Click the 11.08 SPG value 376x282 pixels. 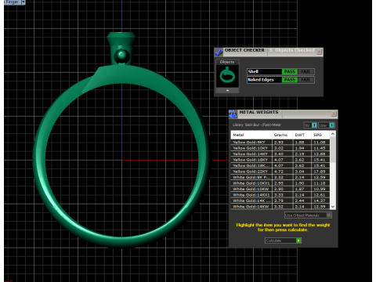click(x=320, y=143)
